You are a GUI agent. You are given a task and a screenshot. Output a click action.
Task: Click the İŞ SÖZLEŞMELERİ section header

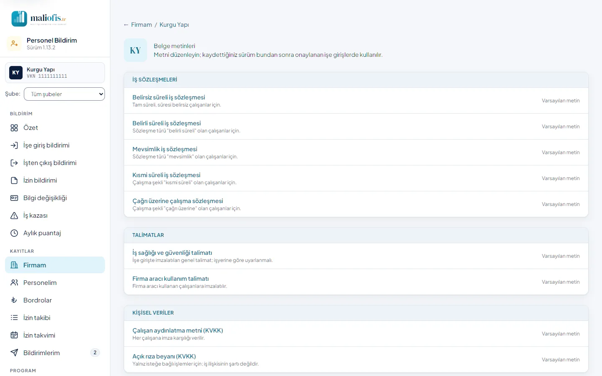tap(356, 80)
